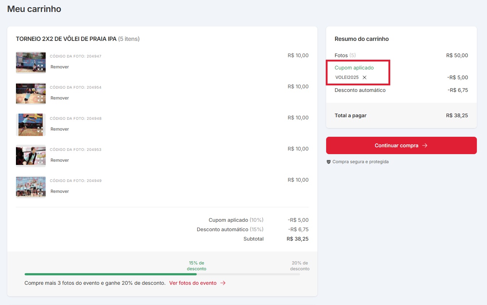Click the TORNEIO 2X2 DE VÔLEI DE PRAIA IPA title

click(66, 39)
